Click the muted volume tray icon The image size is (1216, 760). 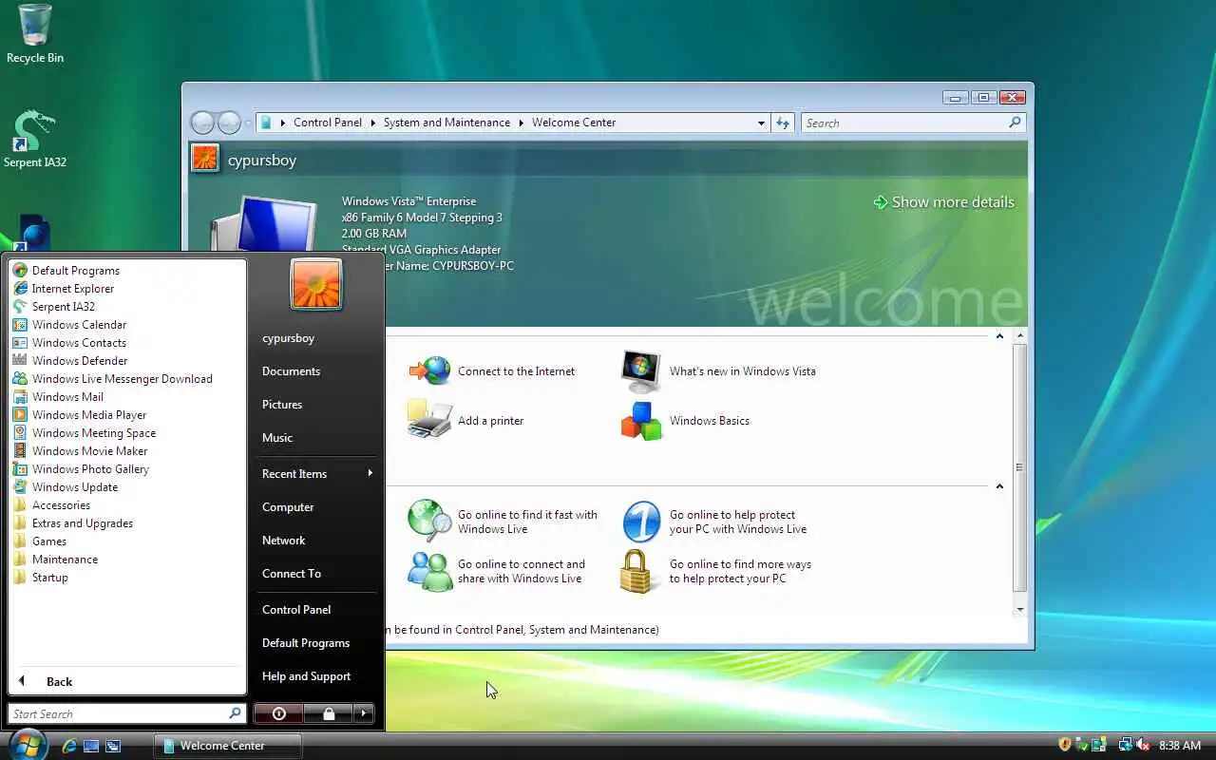point(1143,746)
